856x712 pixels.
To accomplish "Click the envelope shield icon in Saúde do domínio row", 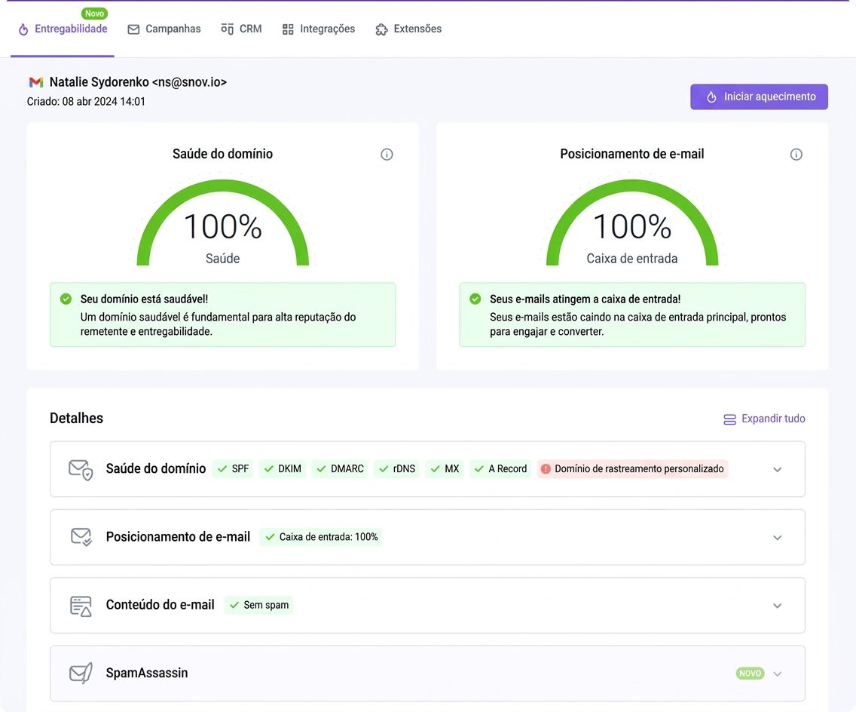I will (80, 469).
